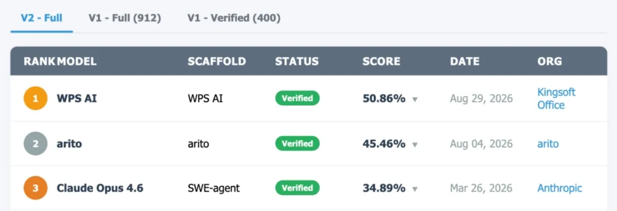Expand the 34.89% score details arrow
Viewport: 617px width, 211px height.
(x=415, y=189)
